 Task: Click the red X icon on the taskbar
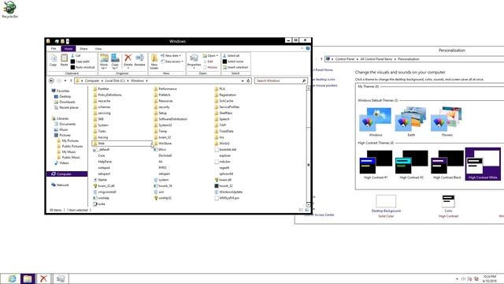coord(43,278)
